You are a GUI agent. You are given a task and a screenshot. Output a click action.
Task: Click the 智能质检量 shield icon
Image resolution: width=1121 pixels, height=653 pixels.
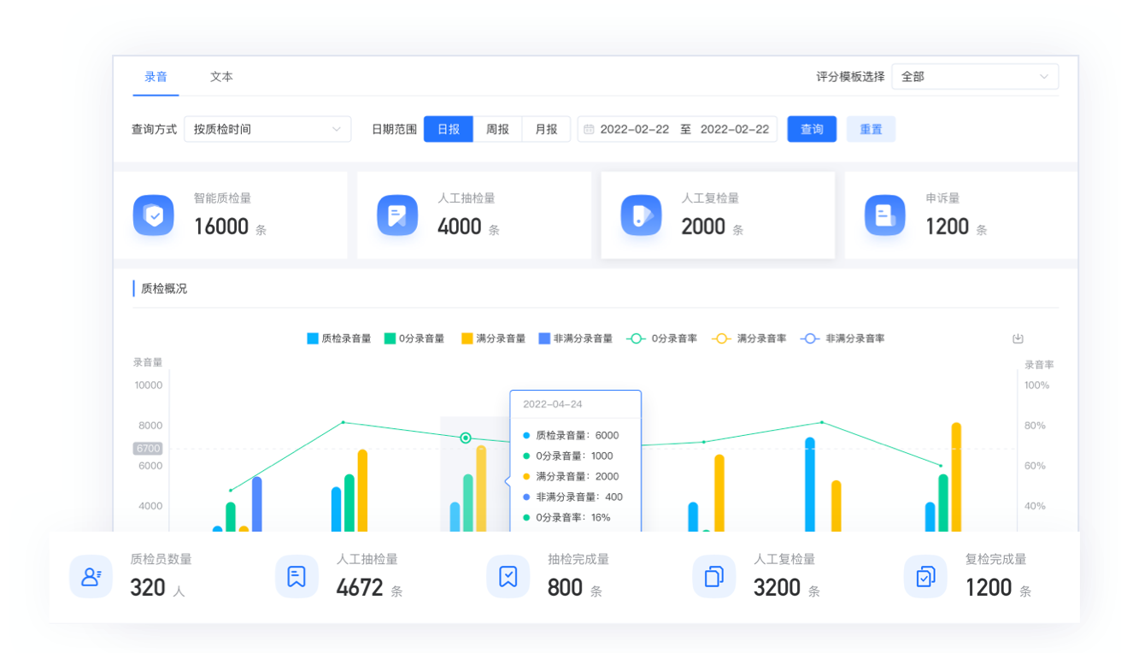[x=154, y=215]
